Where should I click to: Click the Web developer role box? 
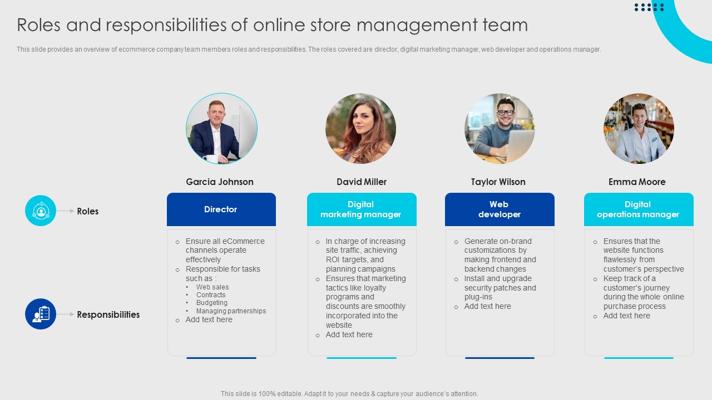coord(500,209)
